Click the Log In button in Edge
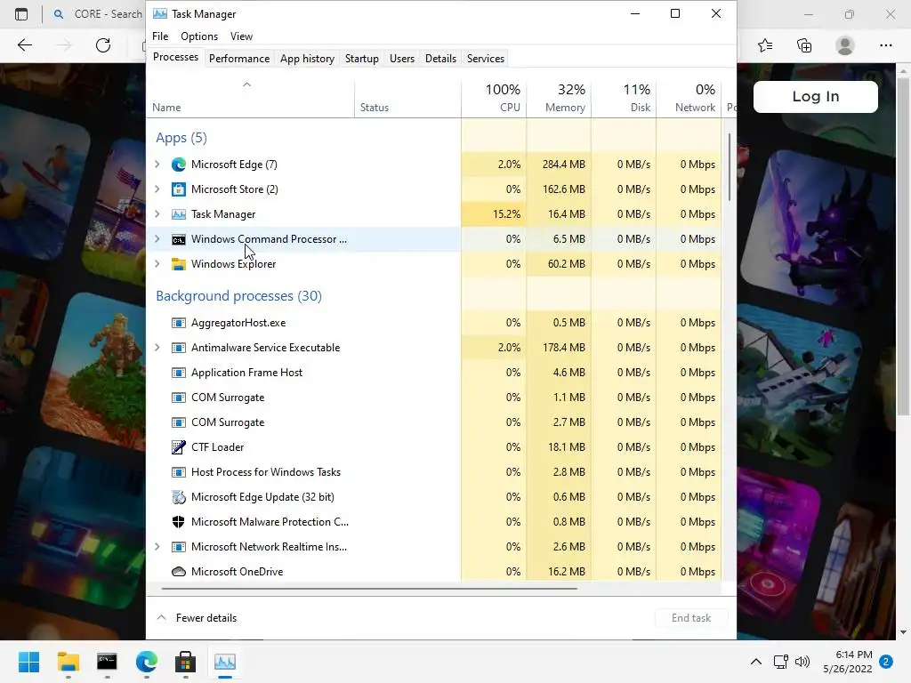Viewport: 911px width, 683px height. 816,96
